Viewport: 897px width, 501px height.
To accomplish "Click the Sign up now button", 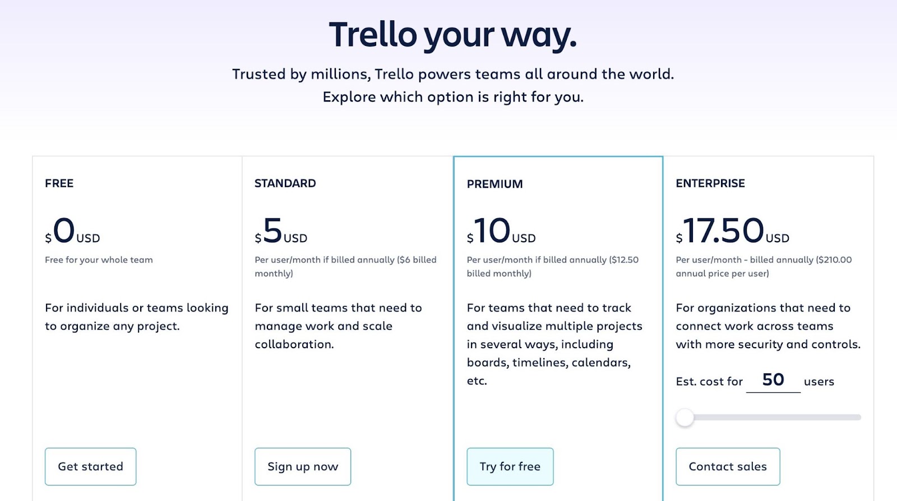I will (303, 466).
